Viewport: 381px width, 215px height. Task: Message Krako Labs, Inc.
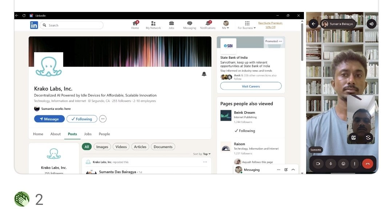(x=49, y=119)
